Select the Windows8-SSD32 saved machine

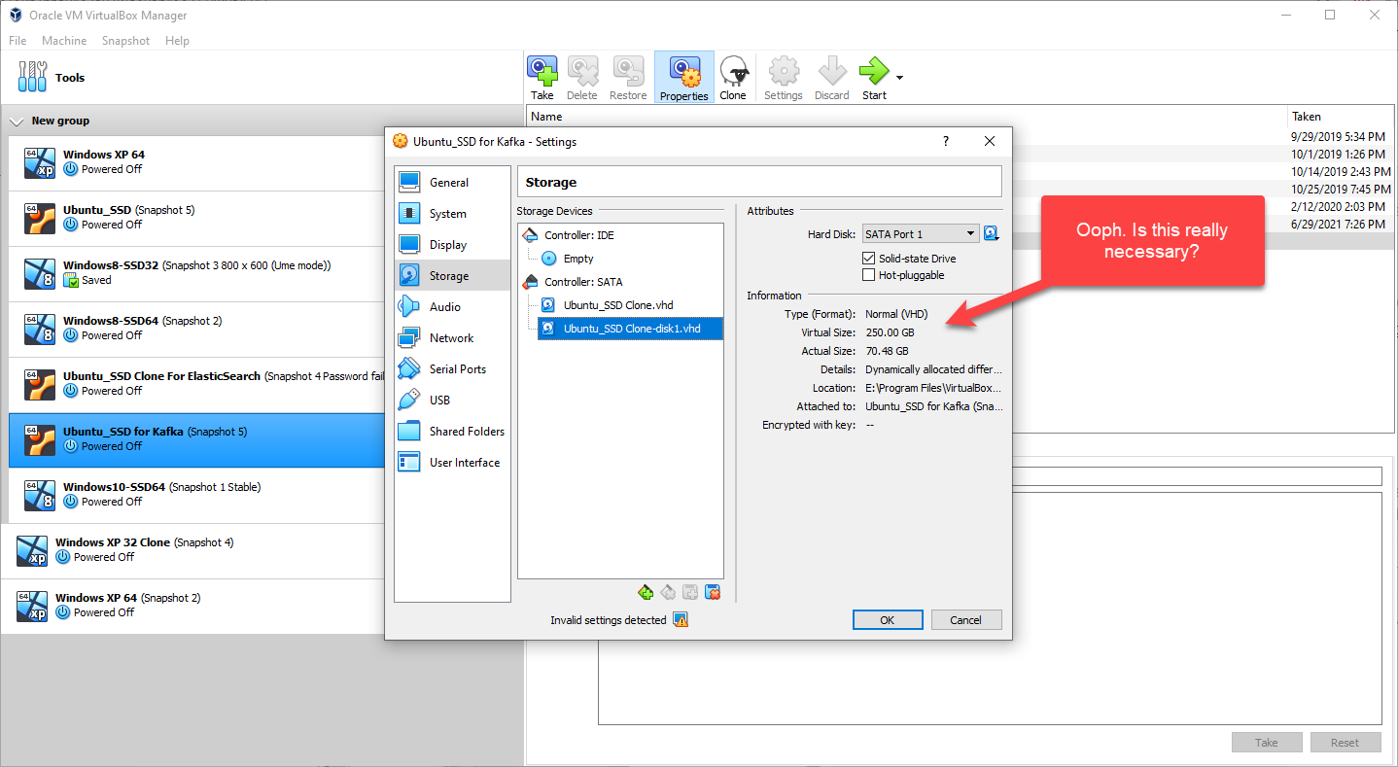198,274
